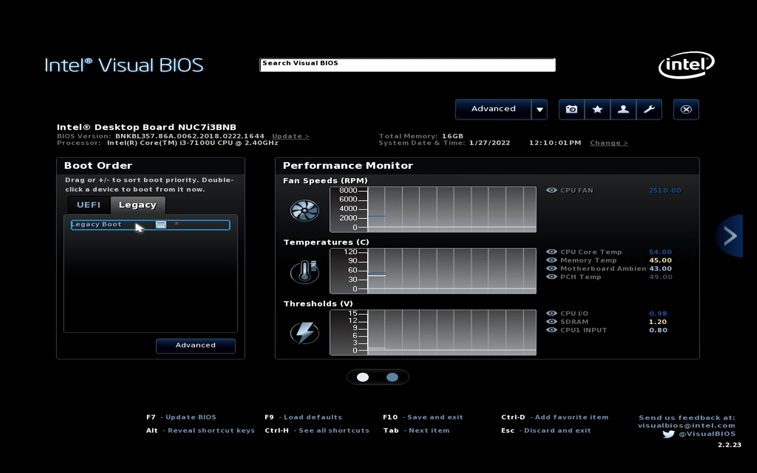The width and height of the screenshot is (757, 473).
Task: Click visualbios@intel.com feedback address
Action: click(686, 426)
